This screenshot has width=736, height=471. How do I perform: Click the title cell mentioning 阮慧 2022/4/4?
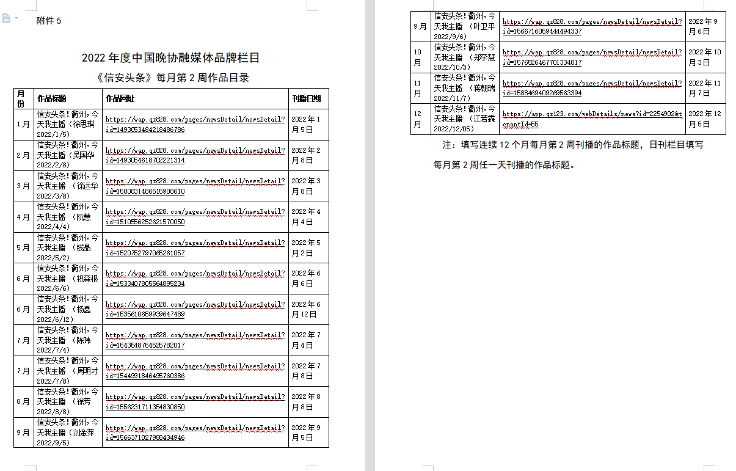(68, 217)
